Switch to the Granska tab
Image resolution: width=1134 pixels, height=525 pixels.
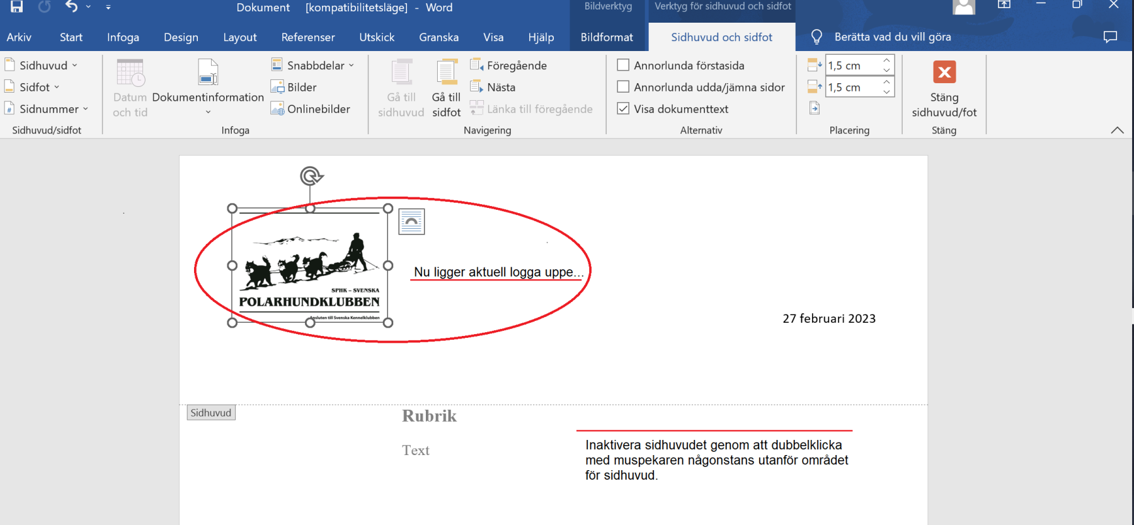pos(439,37)
